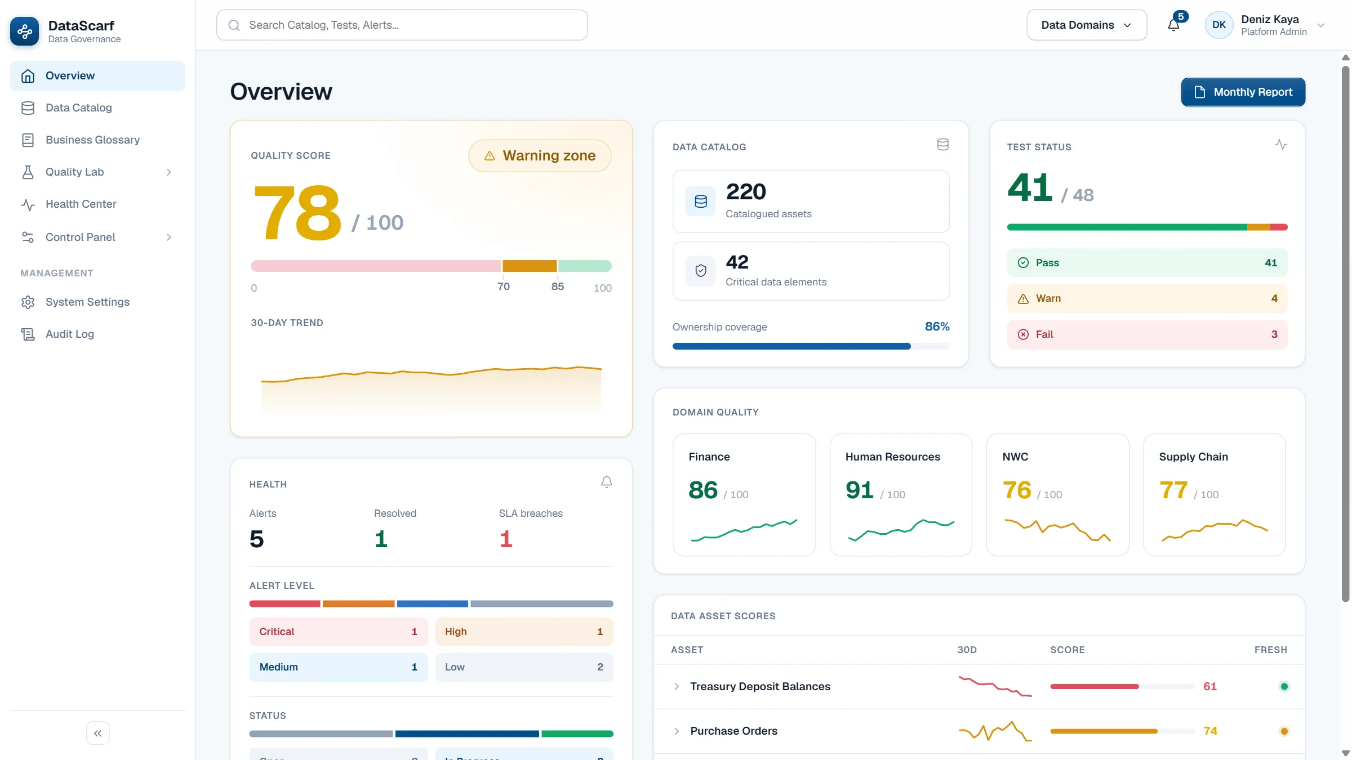Image resolution: width=1352 pixels, height=760 pixels.
Task: Filter by High alert level
Action: click(524, 632)
